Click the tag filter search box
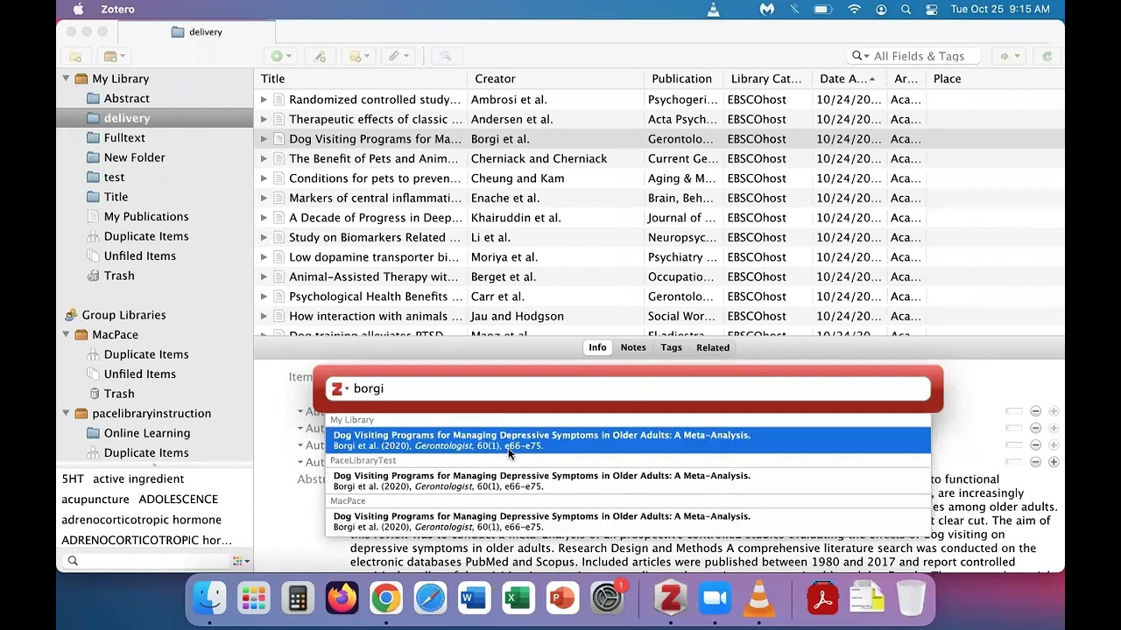The image size is (1121, 630). pyautogui.click(x=145, y=561)
